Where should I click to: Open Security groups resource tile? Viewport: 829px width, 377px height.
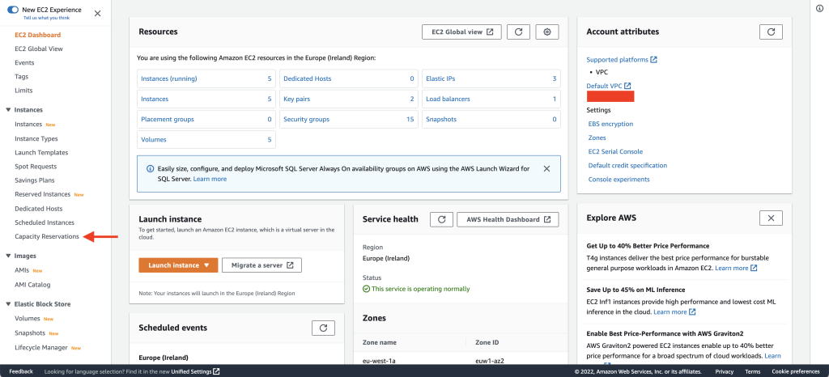[348, 120]
